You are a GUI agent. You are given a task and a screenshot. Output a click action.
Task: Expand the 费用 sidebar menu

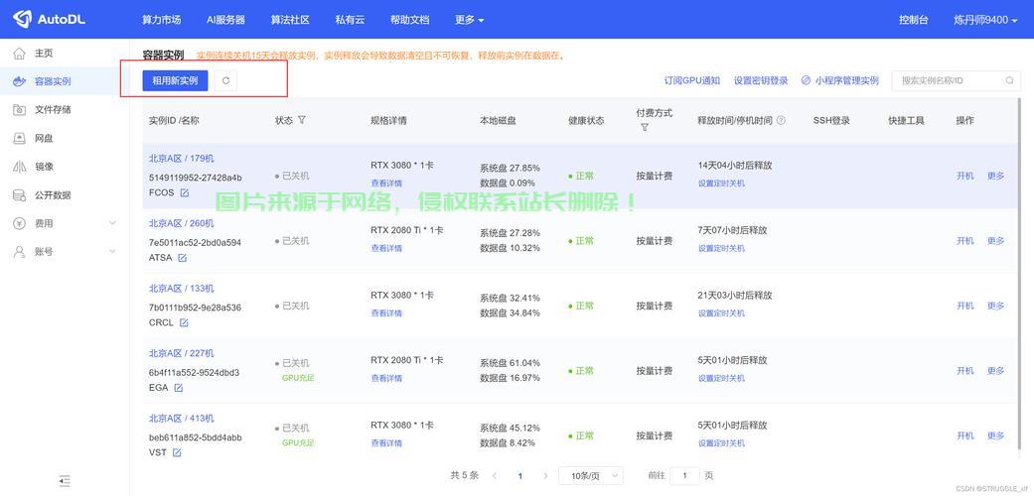click(65, 223)
